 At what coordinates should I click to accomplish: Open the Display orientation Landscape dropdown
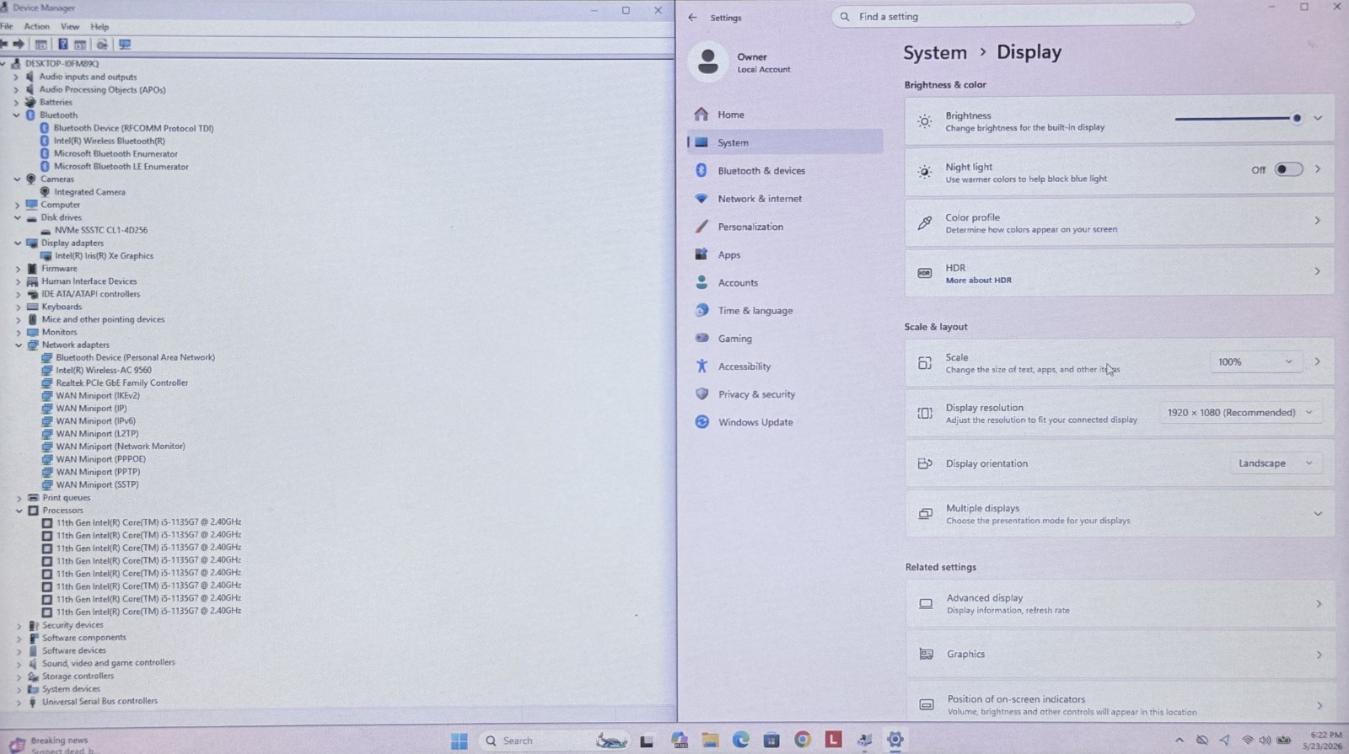(x=1275, y=463)
